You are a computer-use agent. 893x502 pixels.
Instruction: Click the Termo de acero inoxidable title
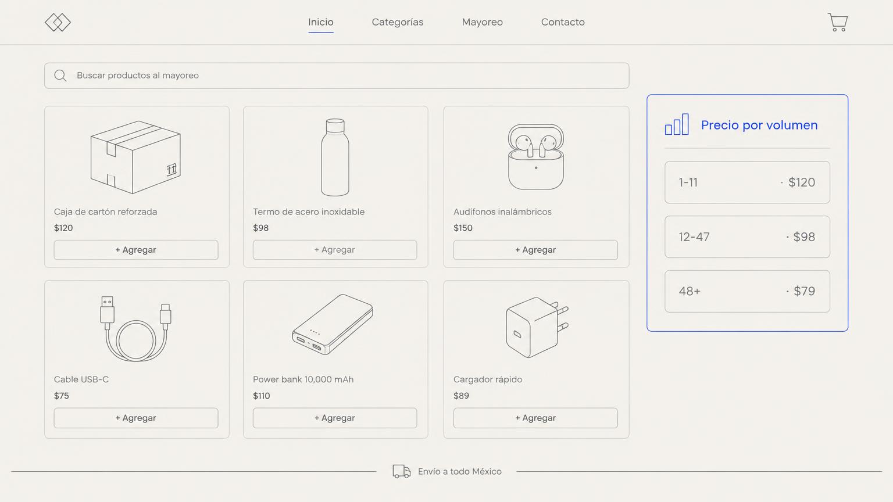[309, 212]
